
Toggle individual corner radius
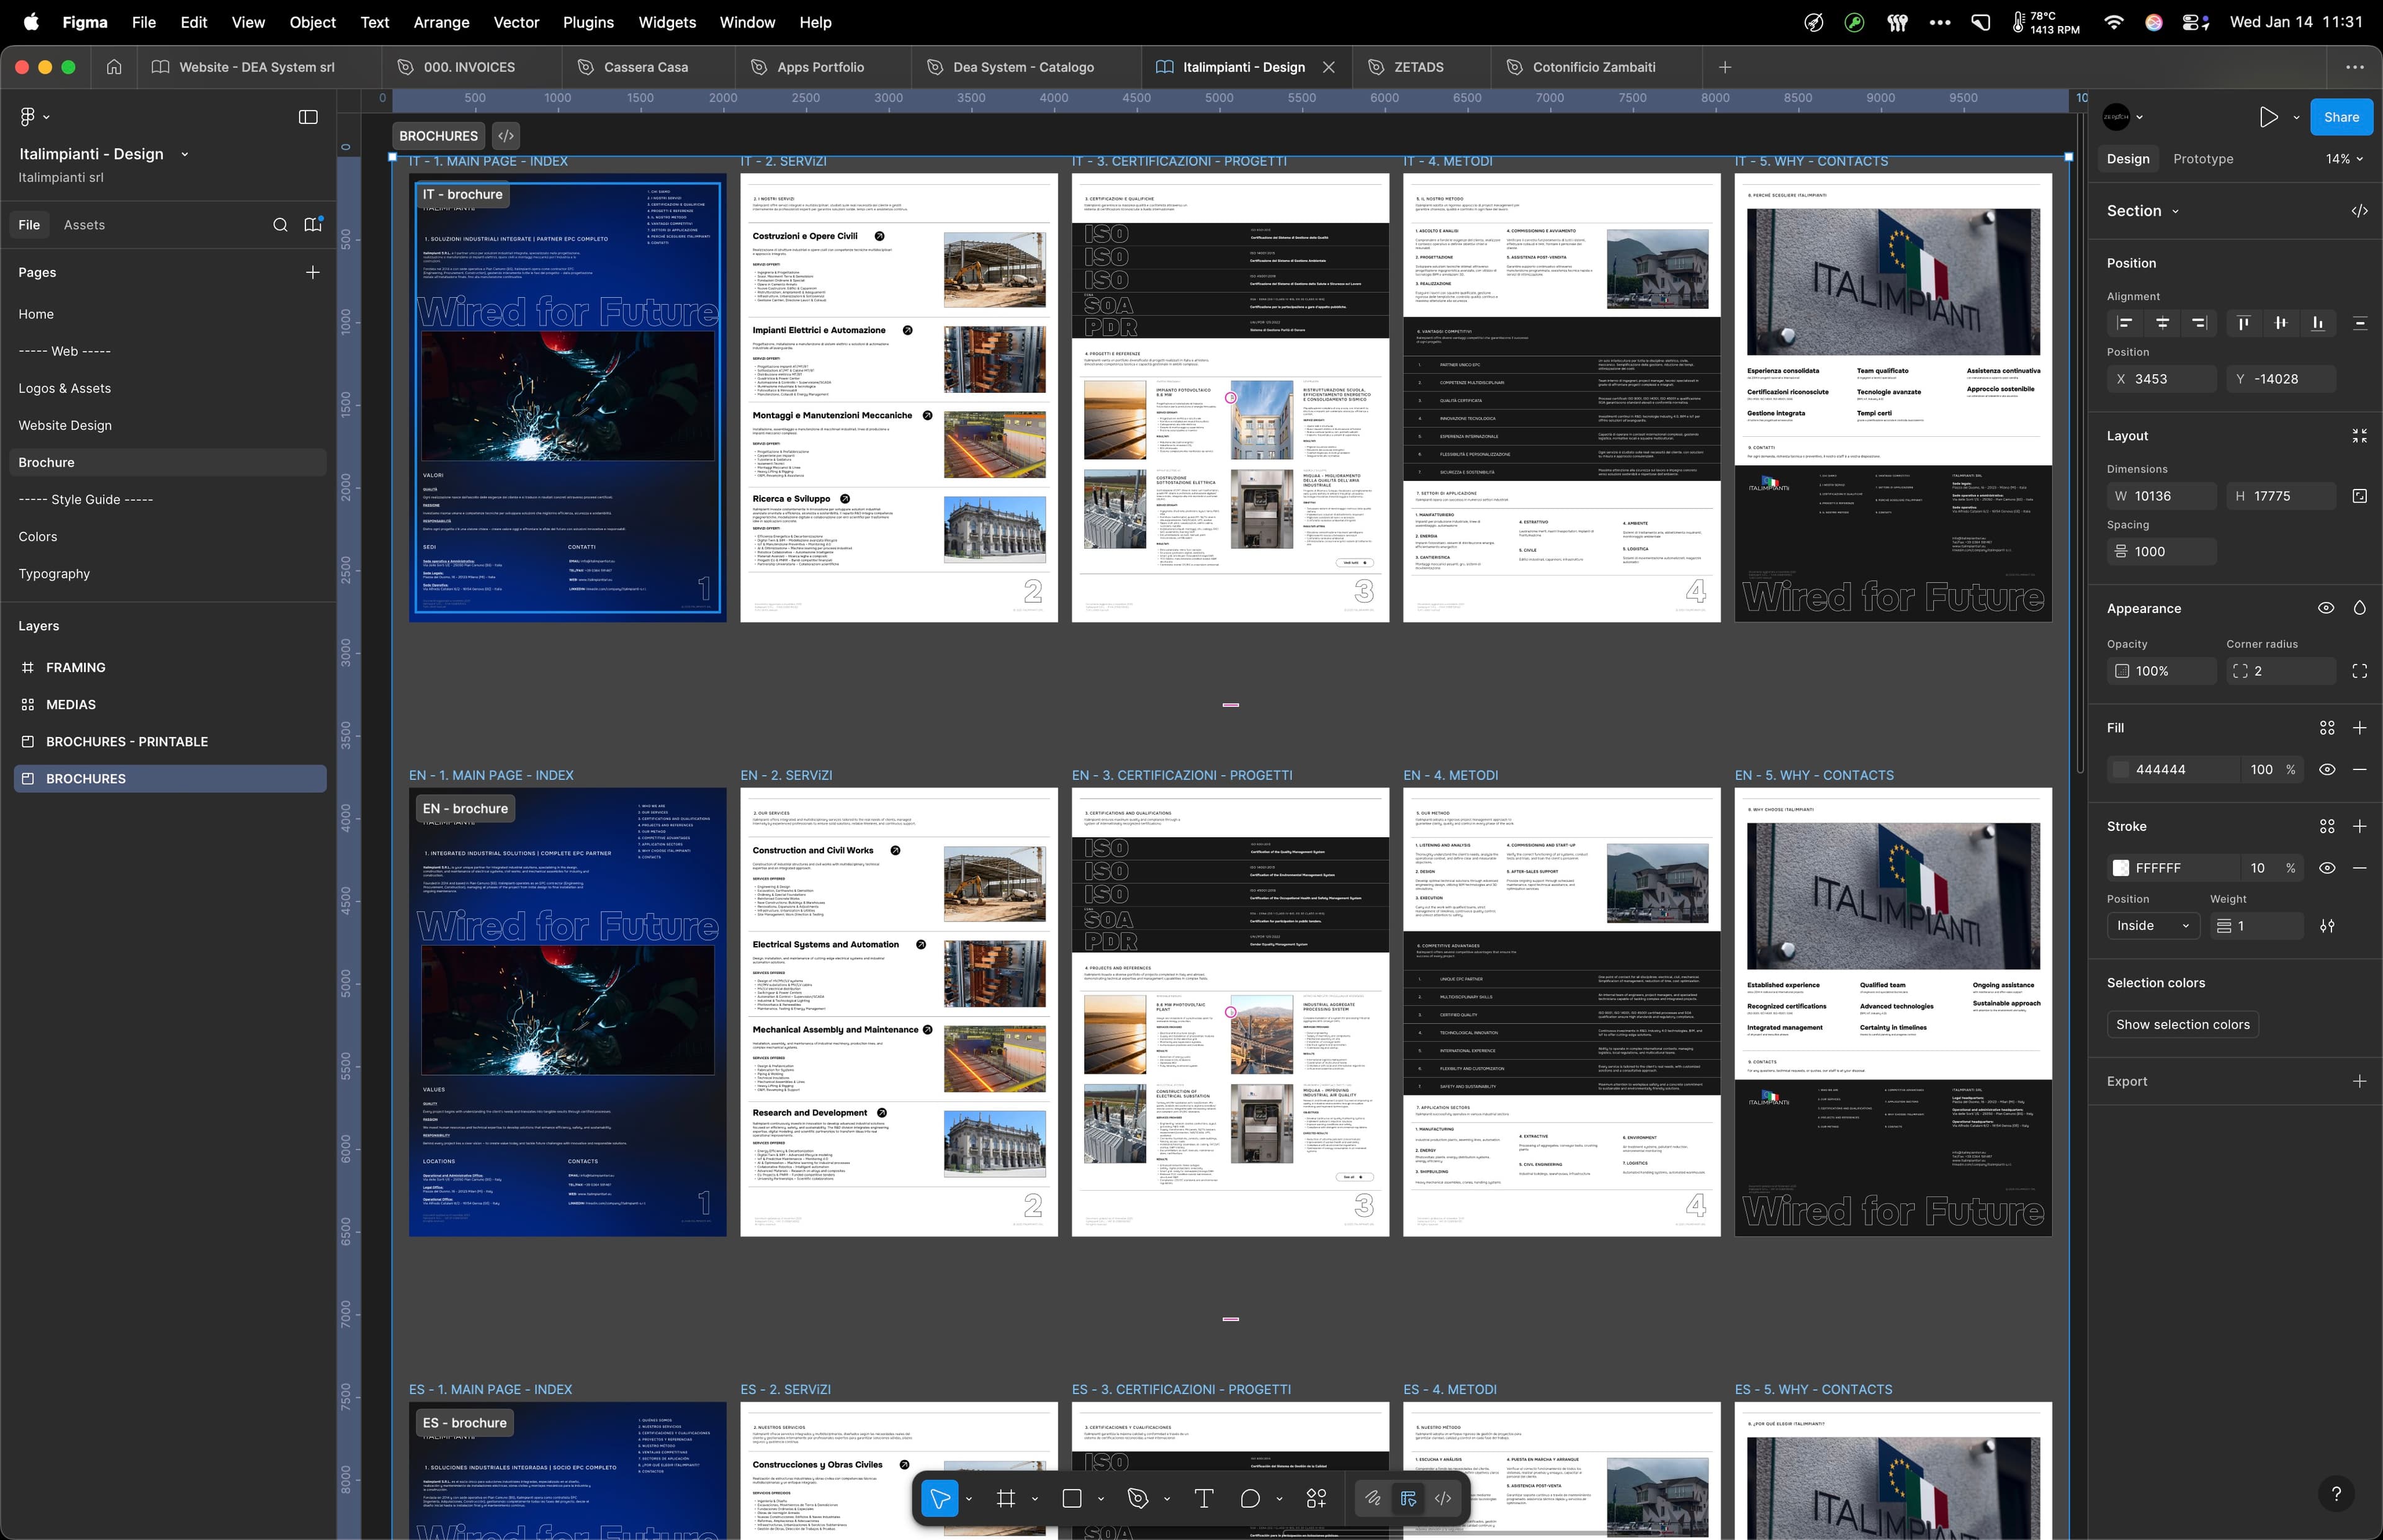(2360, 671)
